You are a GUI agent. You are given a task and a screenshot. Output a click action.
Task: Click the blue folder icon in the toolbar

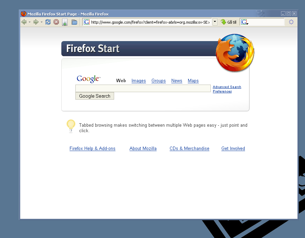(74, 22)
